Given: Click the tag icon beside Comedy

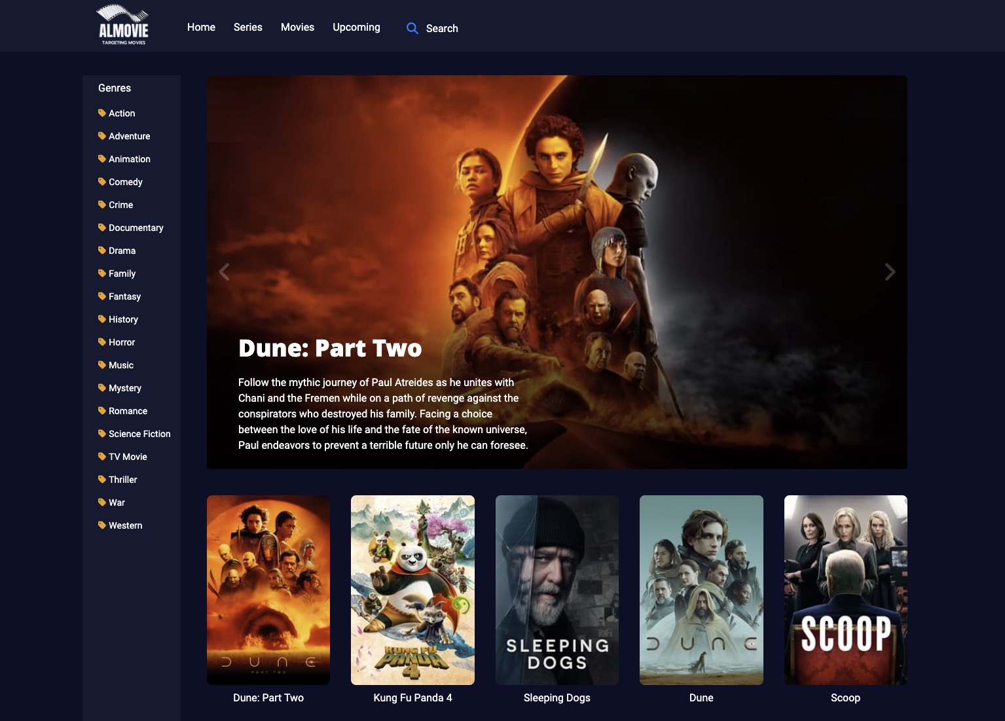Looking at the screenshot, I should 102,182.
